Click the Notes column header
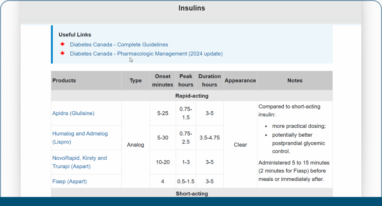382x206 pixels. click(295, 80)
